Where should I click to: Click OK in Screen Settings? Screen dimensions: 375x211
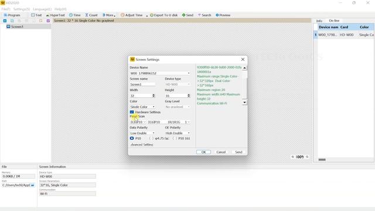click(x=203, y=152)
